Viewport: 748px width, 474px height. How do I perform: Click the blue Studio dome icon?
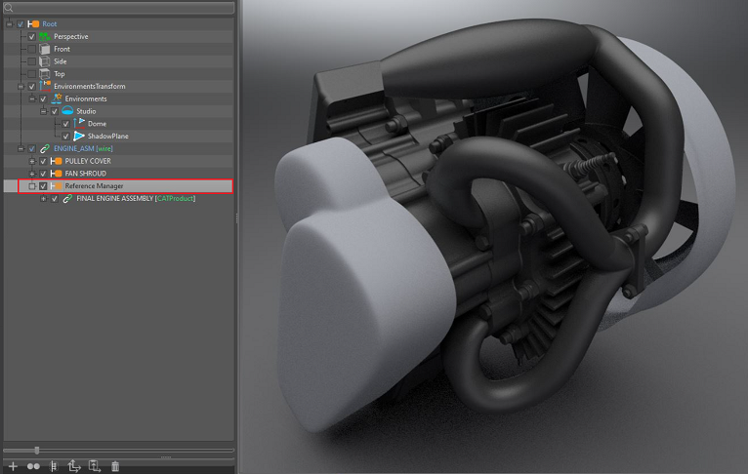67,111
